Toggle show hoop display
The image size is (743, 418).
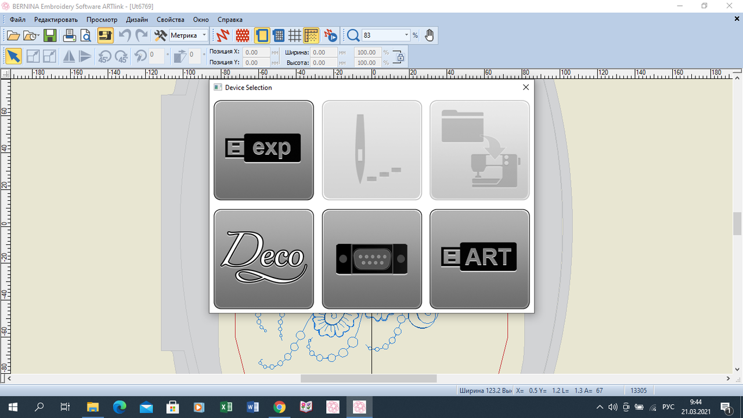click(262, 35)
